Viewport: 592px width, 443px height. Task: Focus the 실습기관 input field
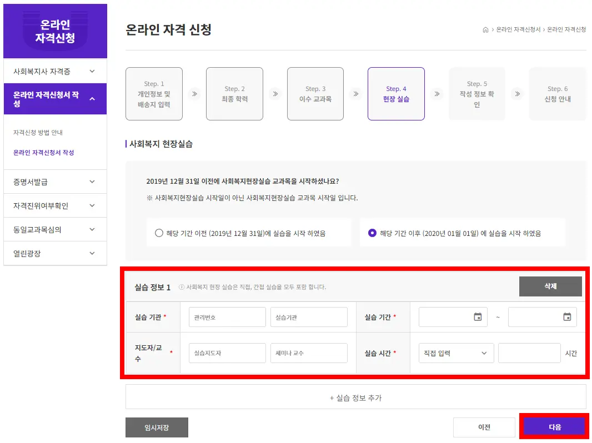pos(309,317)
